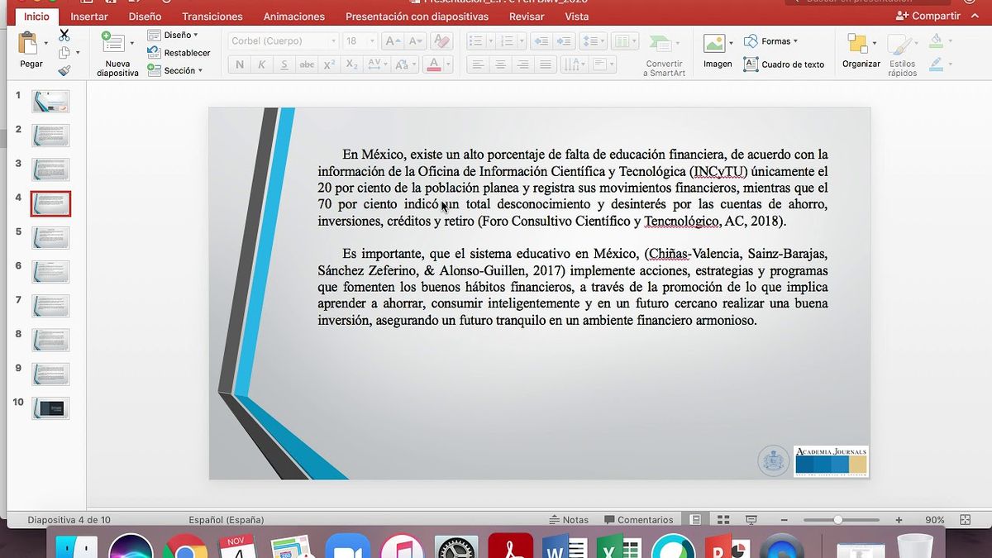The image size is (992, 558).
Task: Increase font size with the larger A icon
Action: 394,41
